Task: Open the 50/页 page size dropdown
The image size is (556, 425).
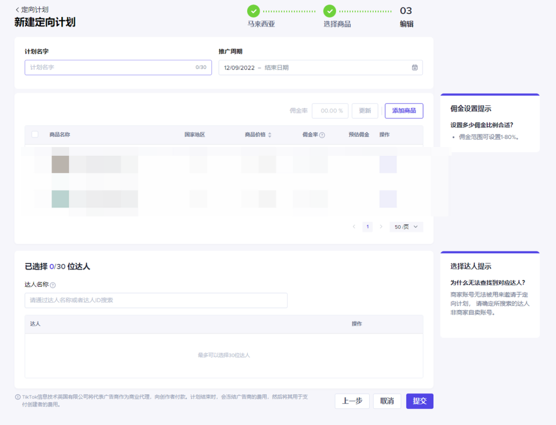Action: [x=406, y=227]
